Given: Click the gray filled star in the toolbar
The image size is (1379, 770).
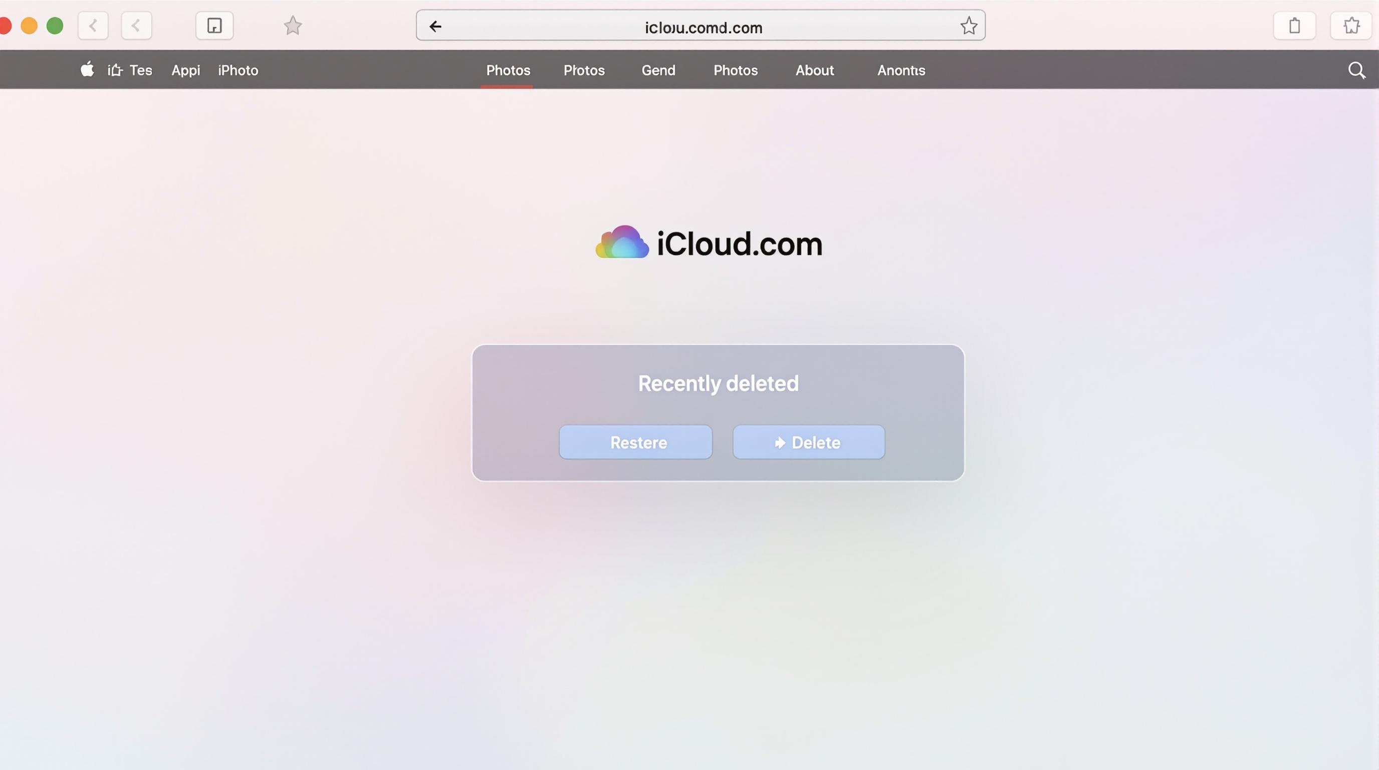Looking at the screenshot, I should [293, 26].
